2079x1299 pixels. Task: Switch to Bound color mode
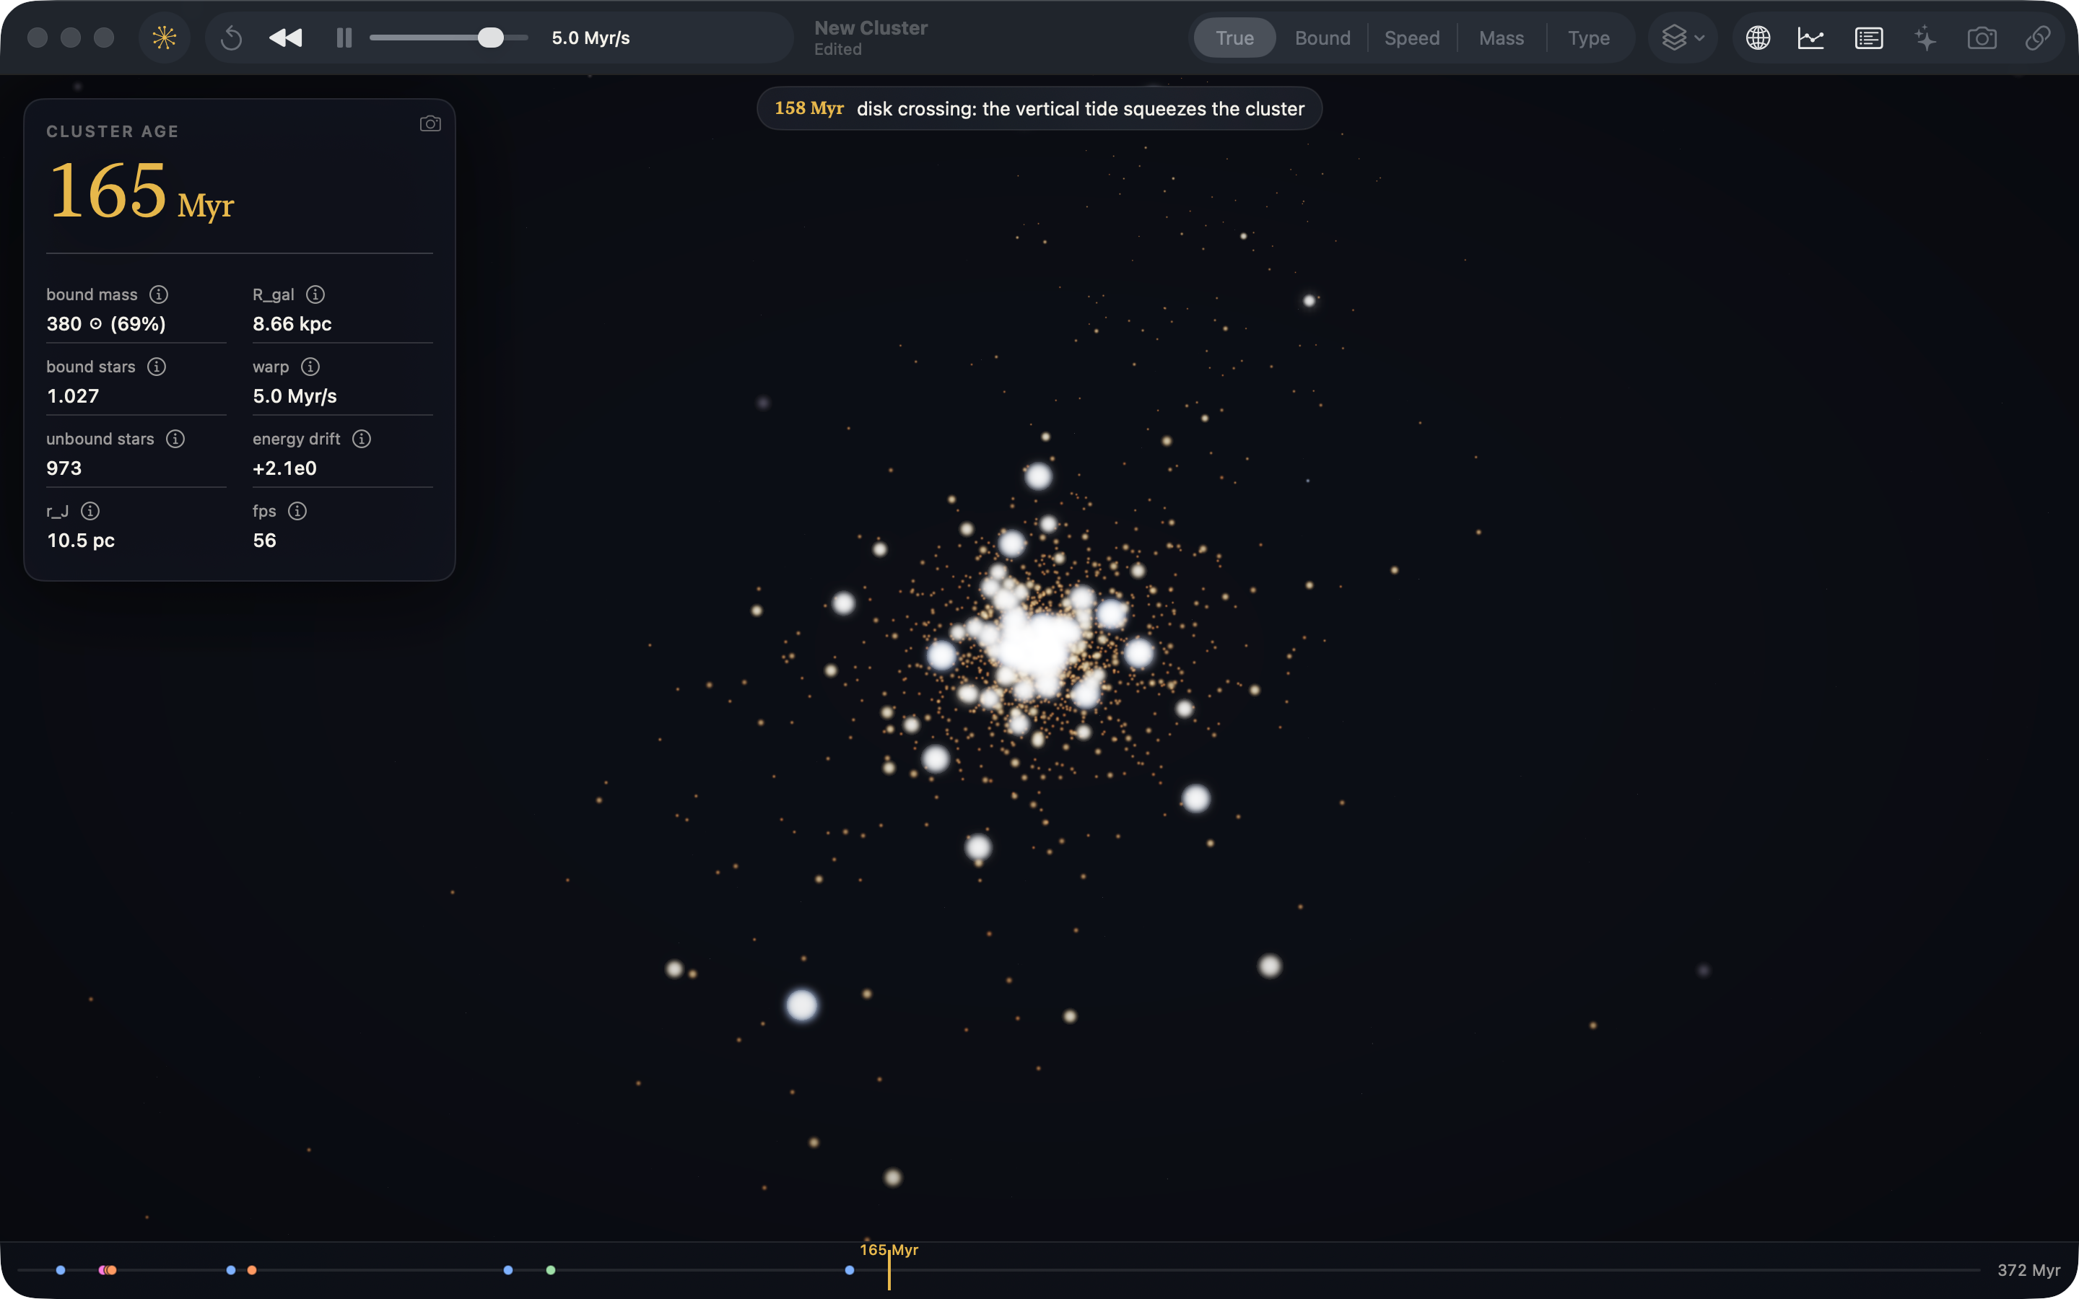coord(1322,38)
